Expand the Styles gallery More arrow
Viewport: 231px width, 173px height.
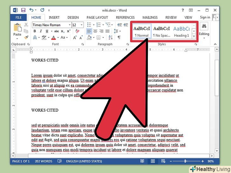coord(194,36)
